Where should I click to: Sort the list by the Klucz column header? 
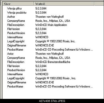point(18,4)
